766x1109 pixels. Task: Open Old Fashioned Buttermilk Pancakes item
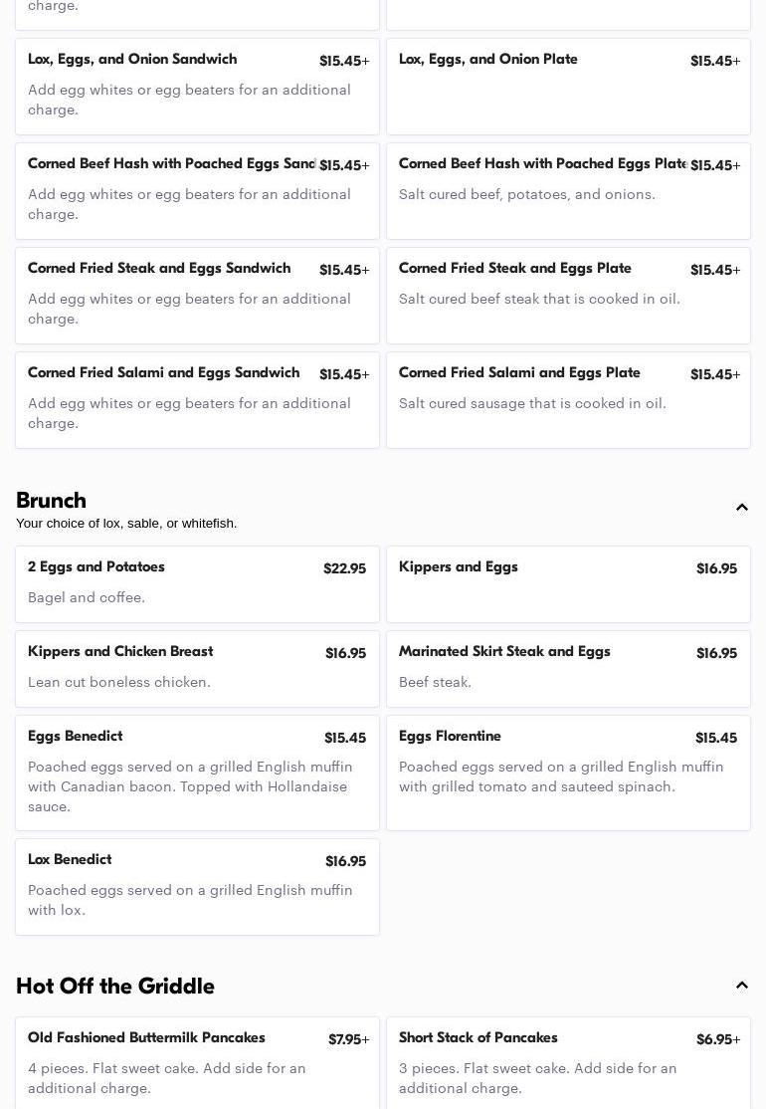click(197, 1062)
